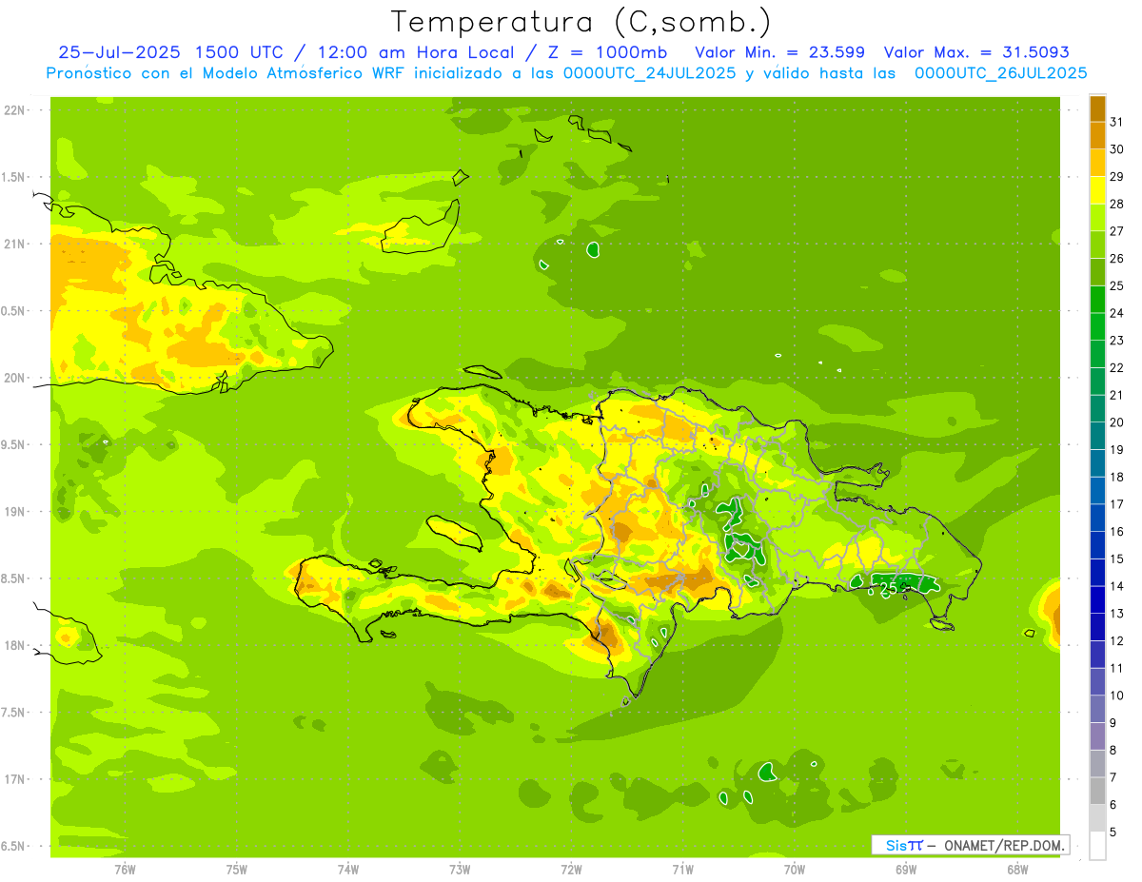The height and width of the screenshot is (882, 1142).
Task: Click the '75W' longitude label
Action: pos(237,870)
